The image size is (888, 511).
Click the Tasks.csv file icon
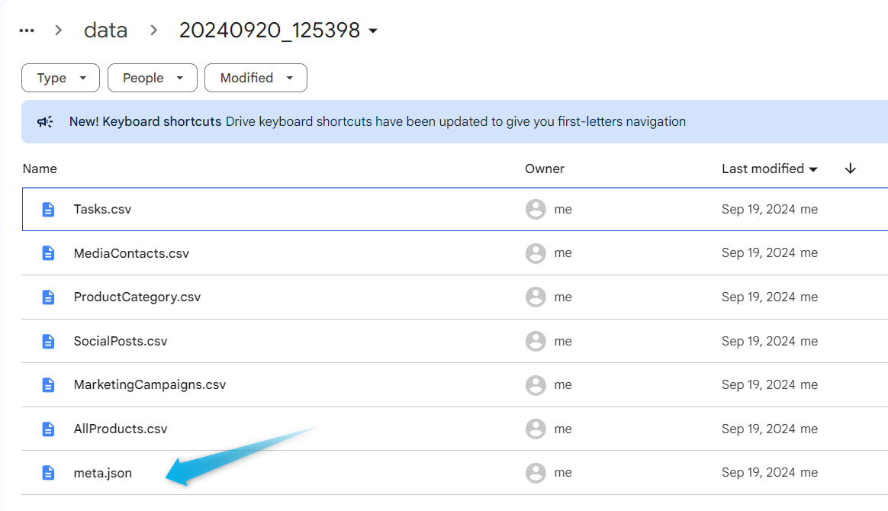click(48, 209)
